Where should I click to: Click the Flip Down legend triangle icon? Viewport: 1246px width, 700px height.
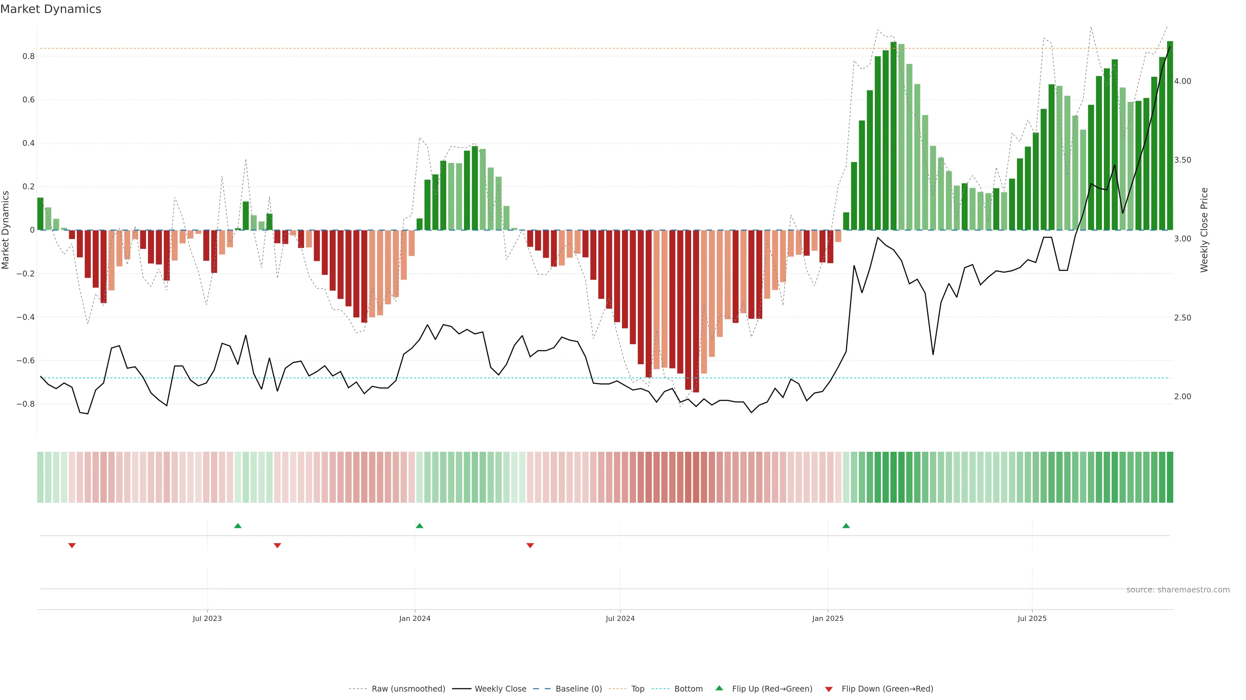[829, 689]
